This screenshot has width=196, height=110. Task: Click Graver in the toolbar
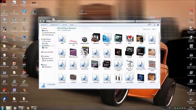[72, 25]
